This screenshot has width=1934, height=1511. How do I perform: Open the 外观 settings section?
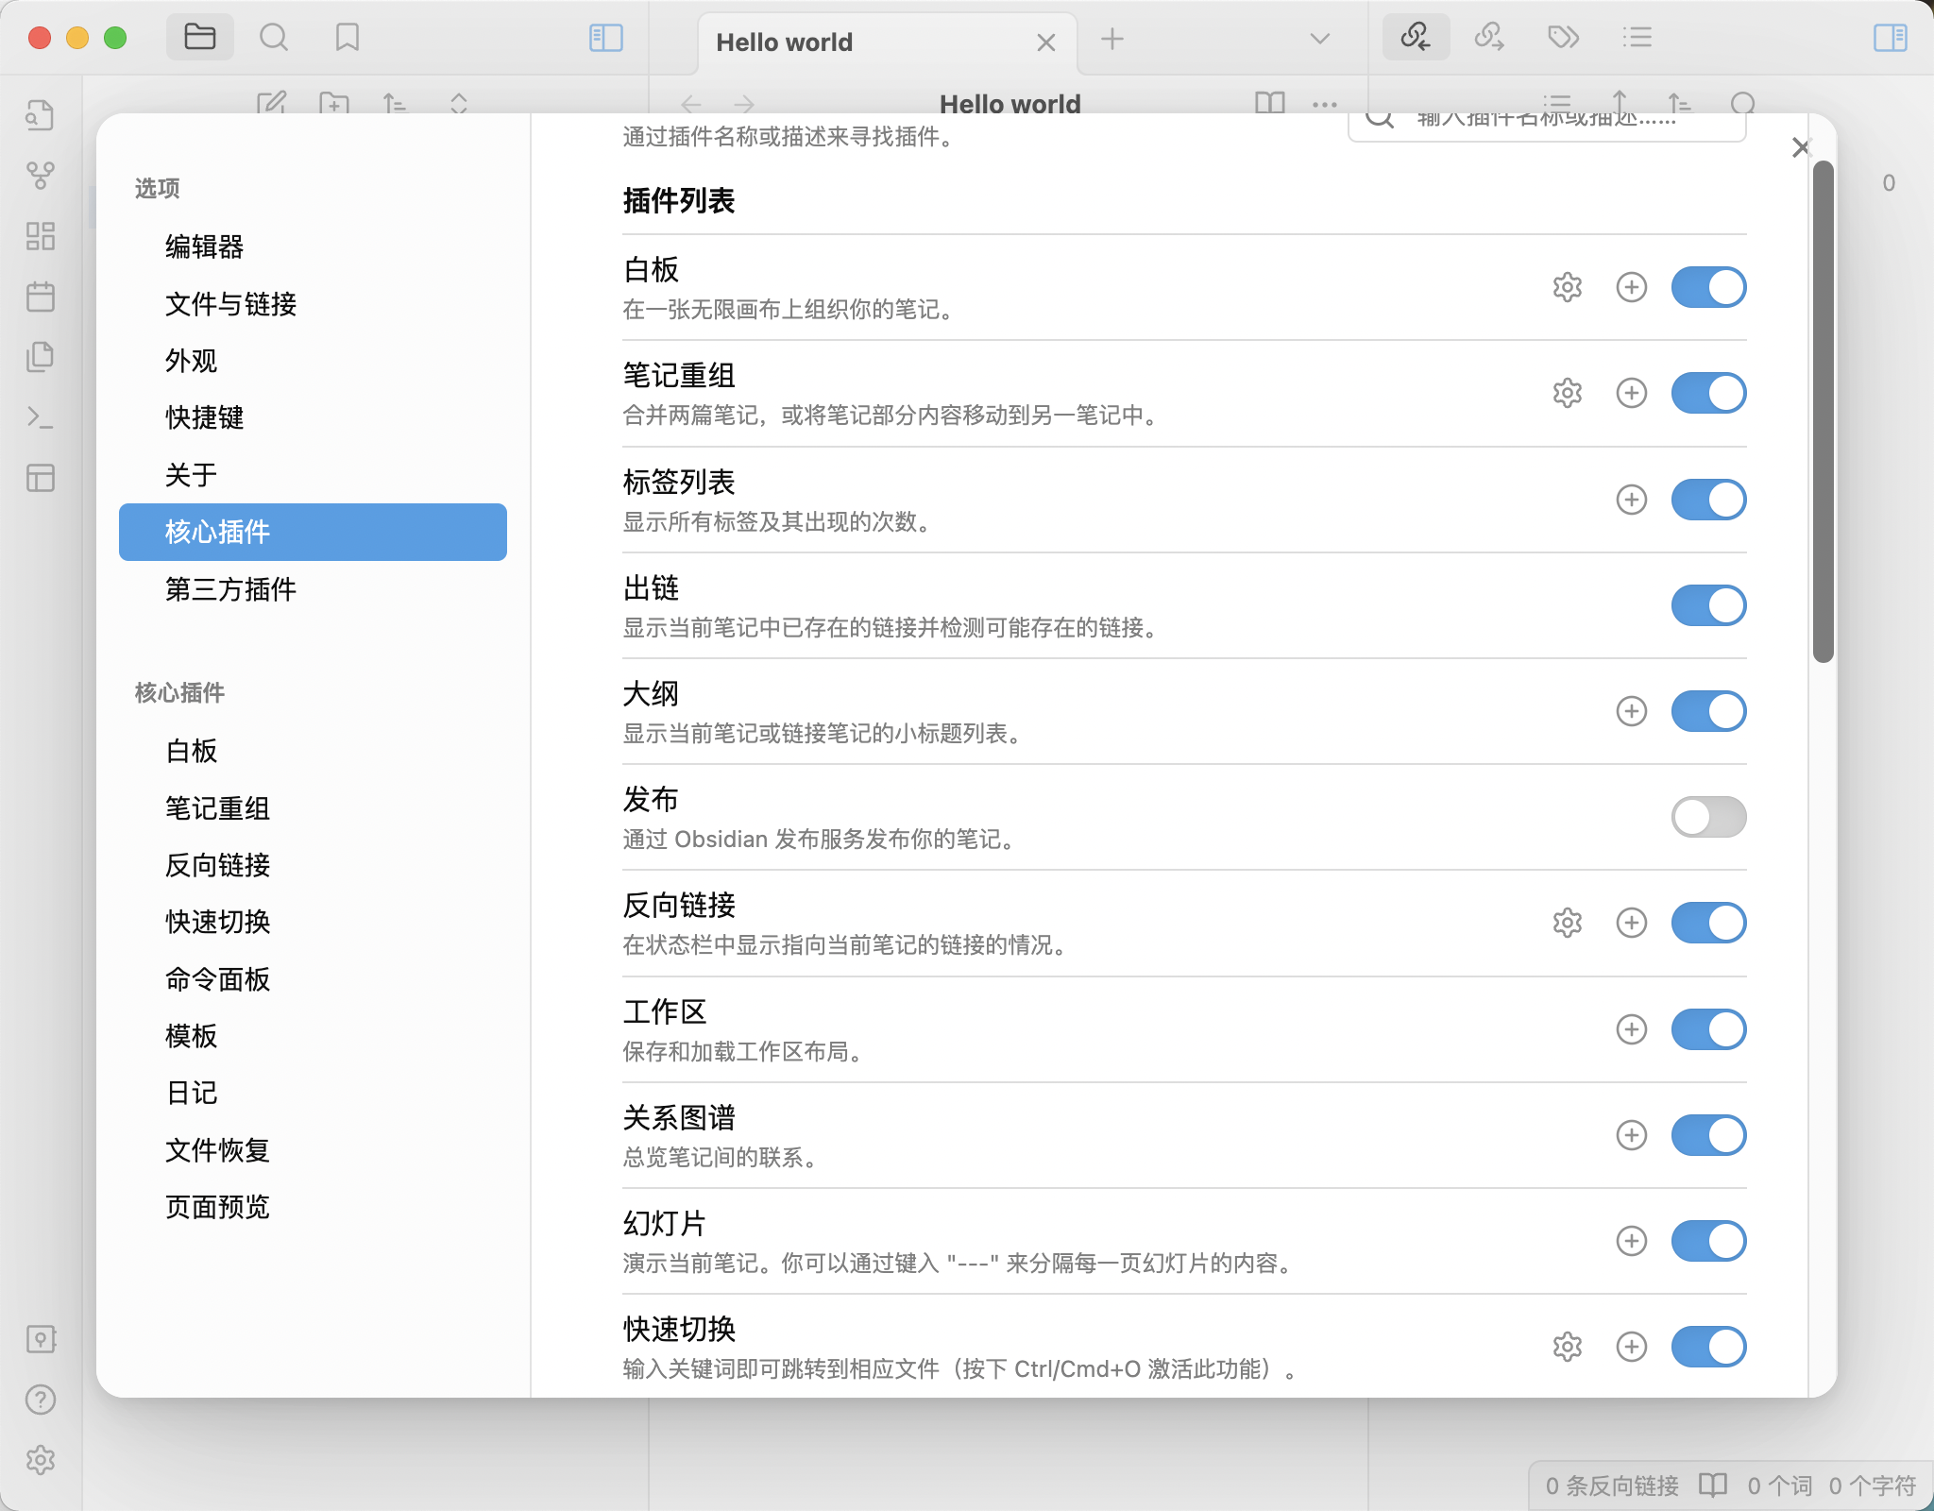191,361
